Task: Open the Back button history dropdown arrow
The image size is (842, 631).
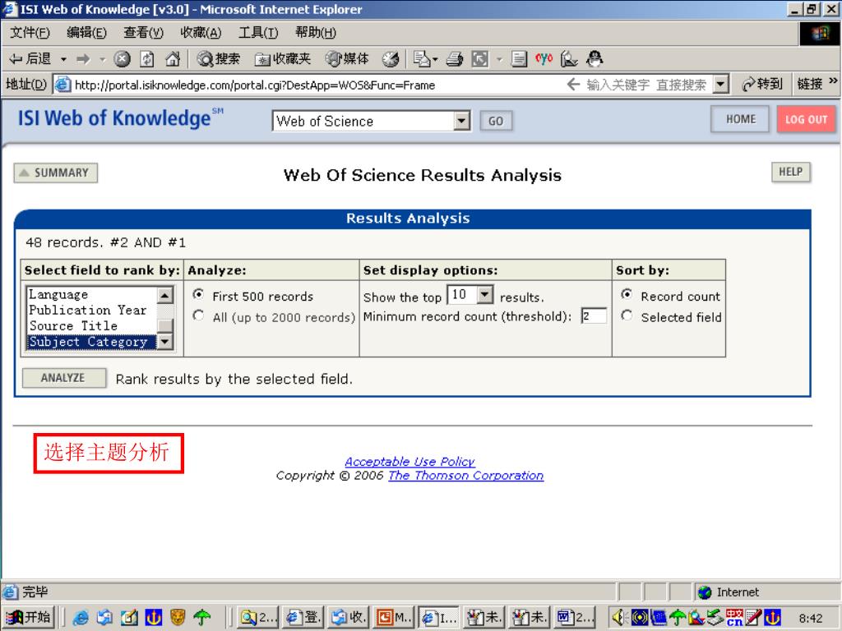Action: tap(63, 59)
